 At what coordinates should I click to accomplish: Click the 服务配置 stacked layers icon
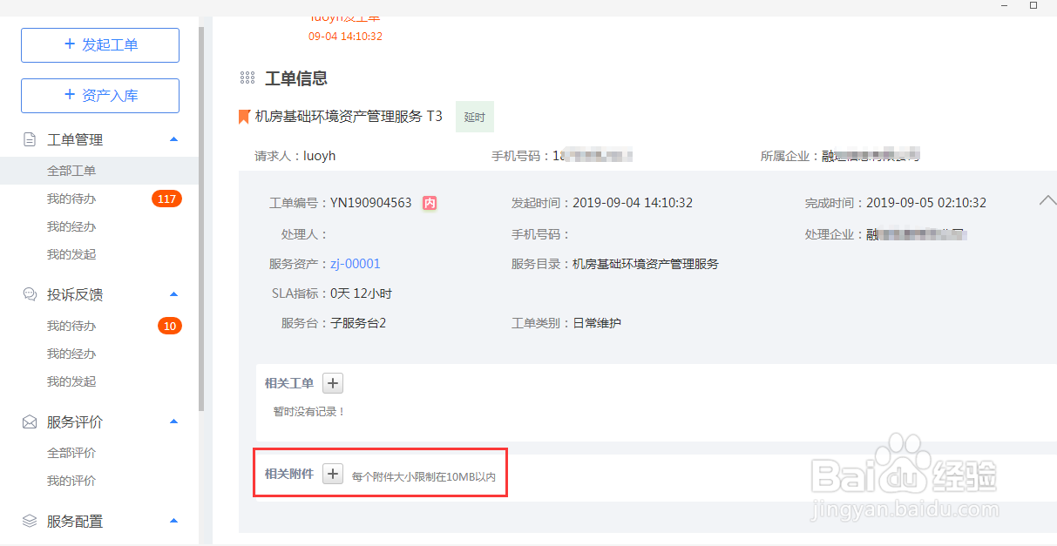(x=30, y=521)
